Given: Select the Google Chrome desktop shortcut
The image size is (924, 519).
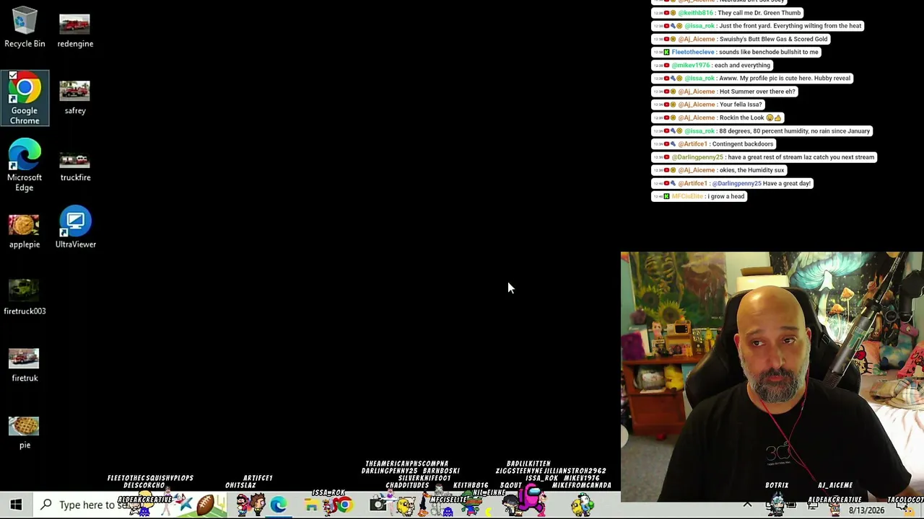Looking at the screenshot, I should (25, 99).
